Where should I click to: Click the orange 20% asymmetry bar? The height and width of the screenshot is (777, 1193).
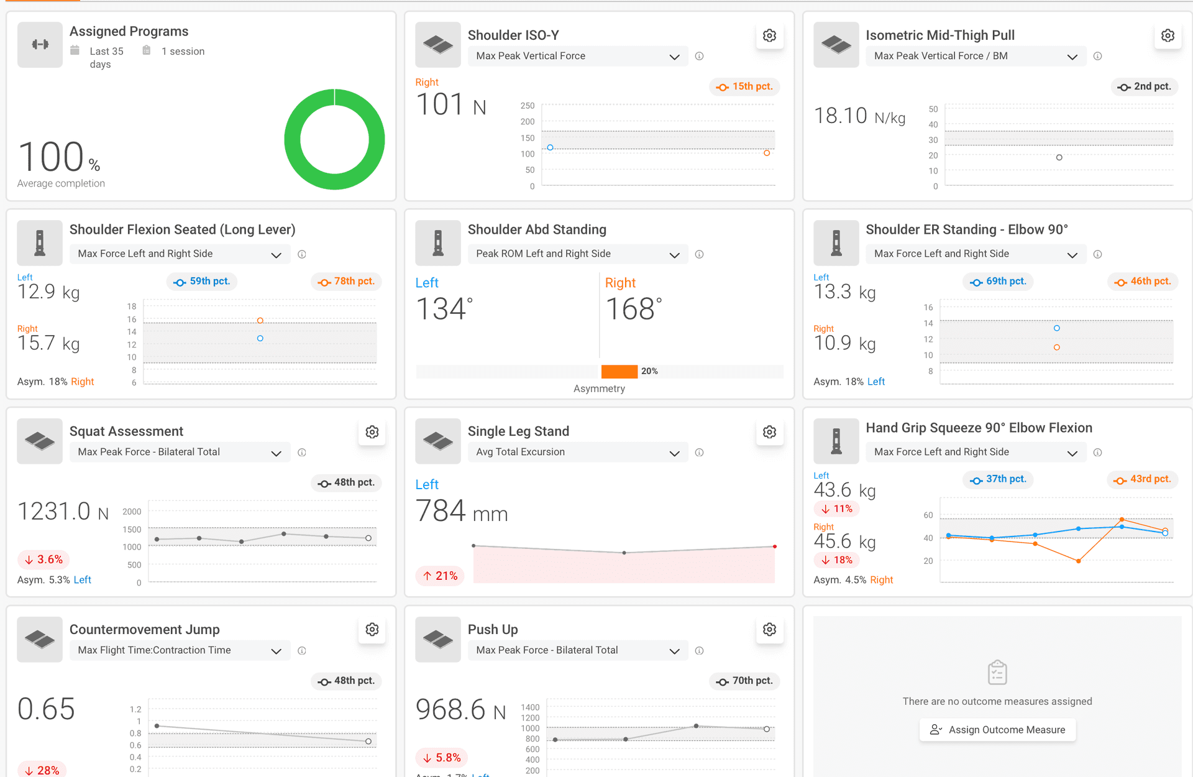click(x=619, y=372)
